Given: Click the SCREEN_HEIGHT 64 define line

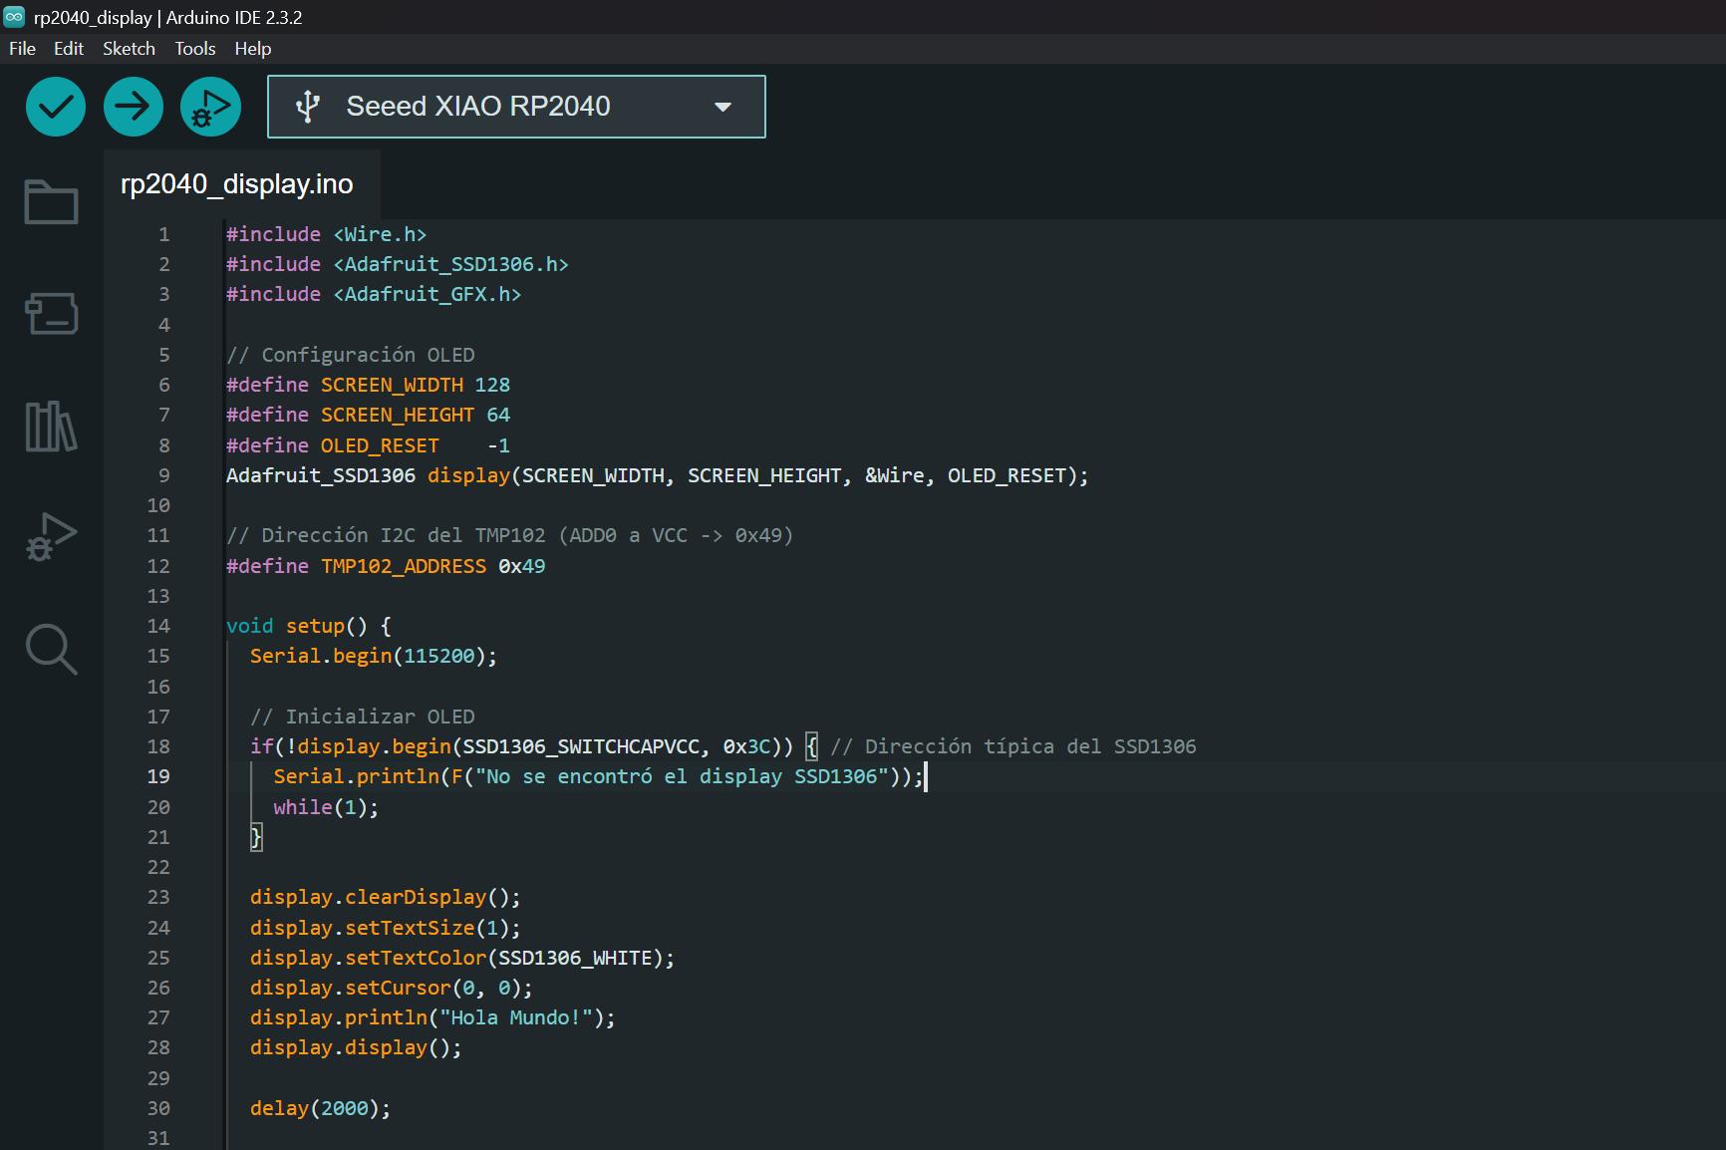Looking at the screenshot, I should [x=368, y=415].
